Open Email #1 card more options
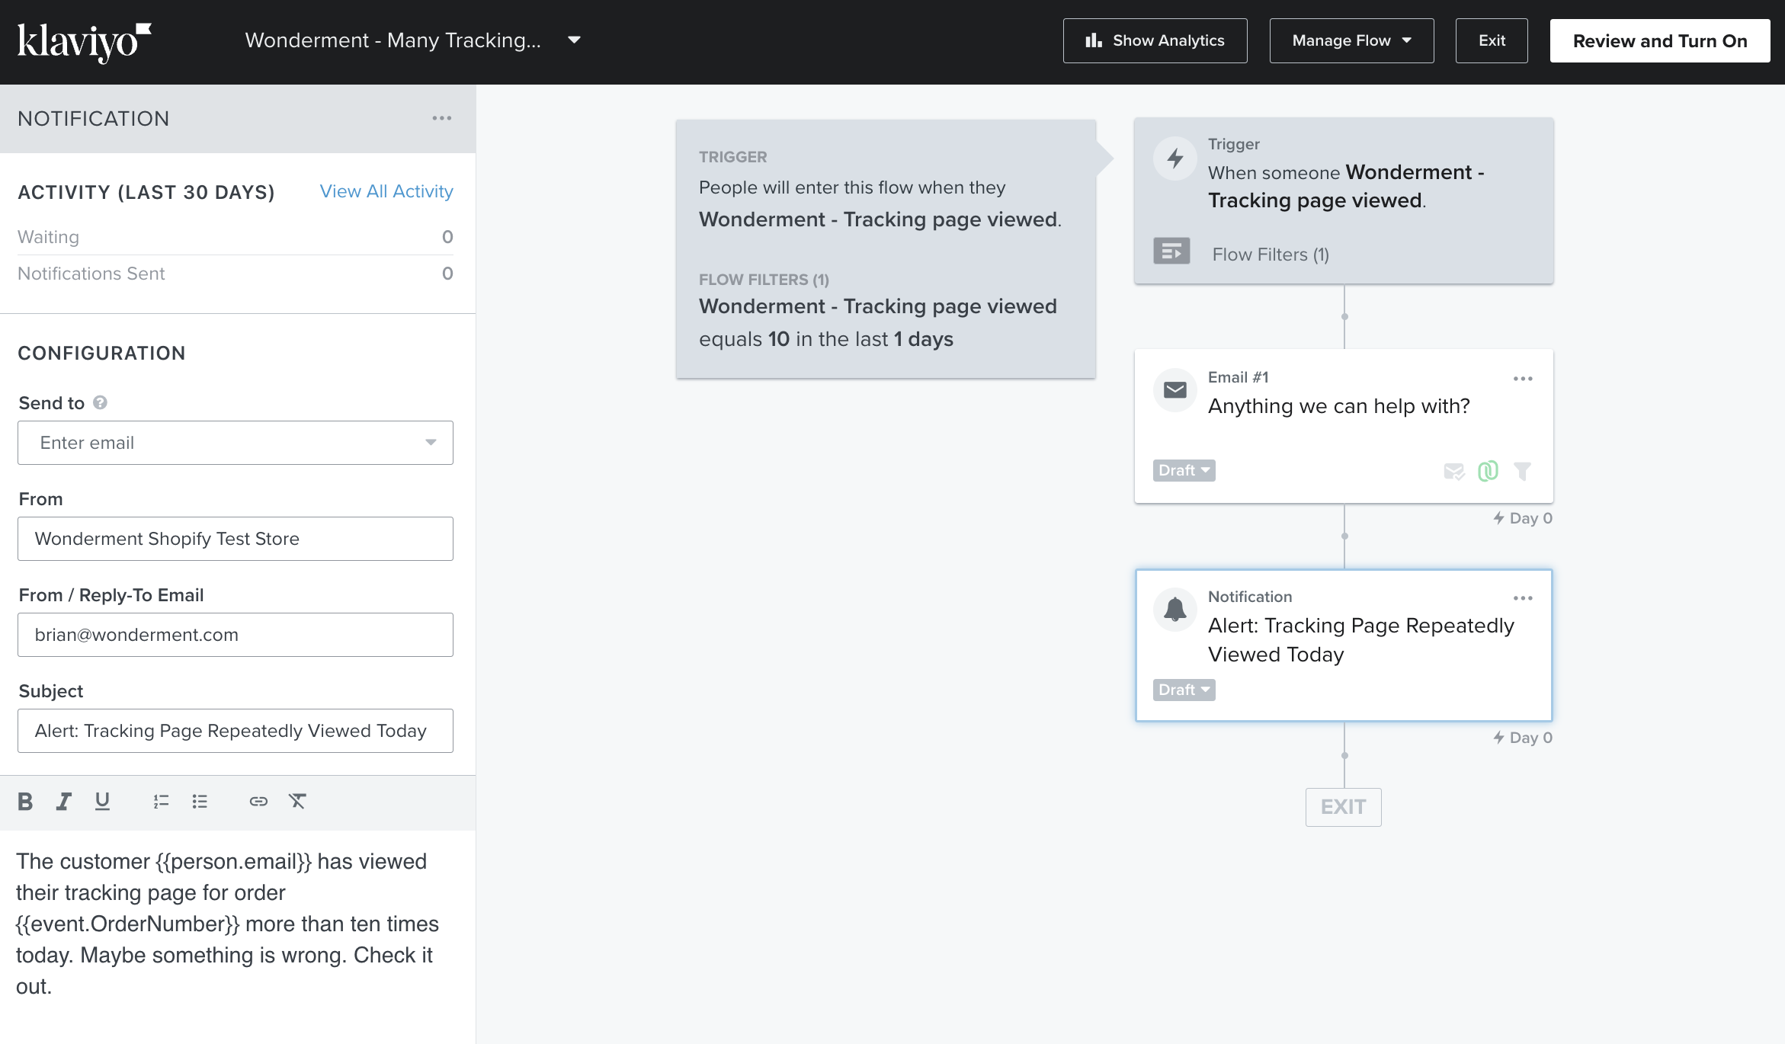 pos(1523,379)
